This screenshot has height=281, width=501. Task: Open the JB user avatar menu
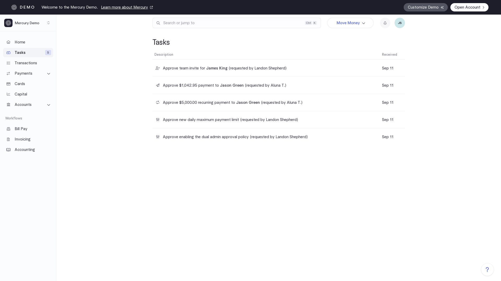[x=399, y=23]
